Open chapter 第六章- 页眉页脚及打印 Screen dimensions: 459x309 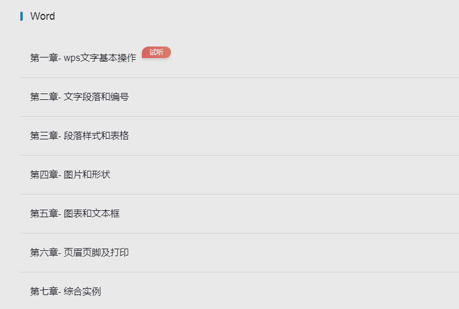(239, 253)
